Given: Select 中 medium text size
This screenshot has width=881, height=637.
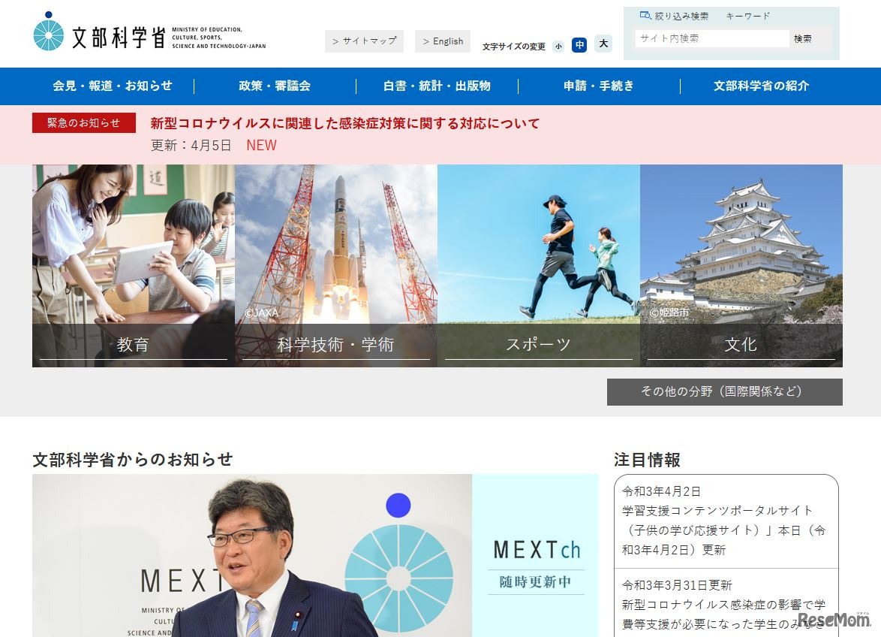Looking at the screenshot, I should [x=579, y=45].
